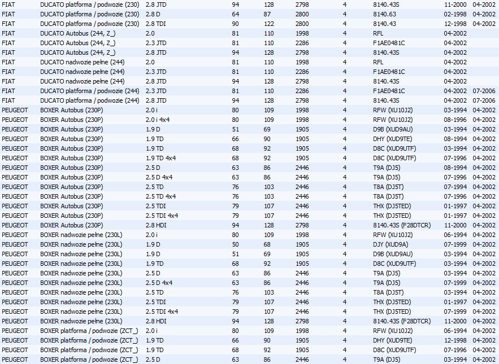This screenshot has height=364, width=499.
Task: Select 2800 displacement in the 2.8 TDI row
Action: [302, 24]
